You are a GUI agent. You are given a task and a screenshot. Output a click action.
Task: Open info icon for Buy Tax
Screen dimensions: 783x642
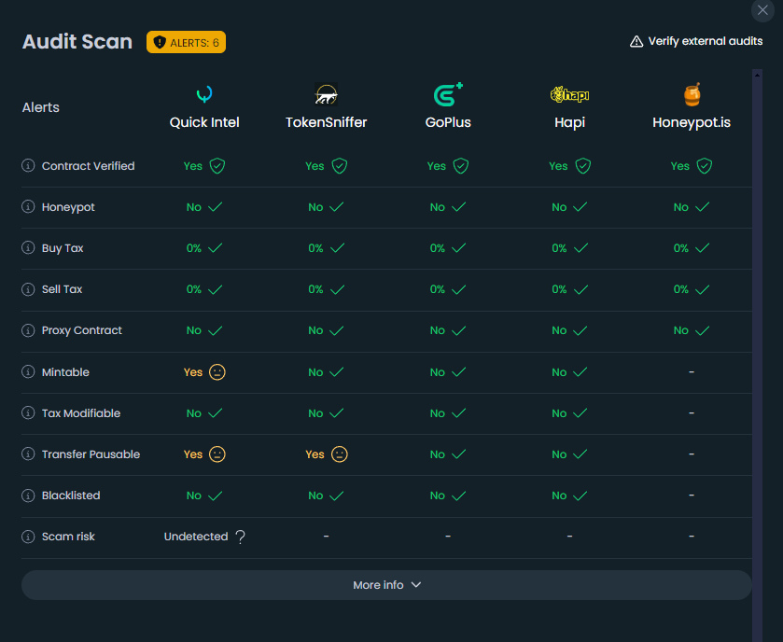[28, 247]
